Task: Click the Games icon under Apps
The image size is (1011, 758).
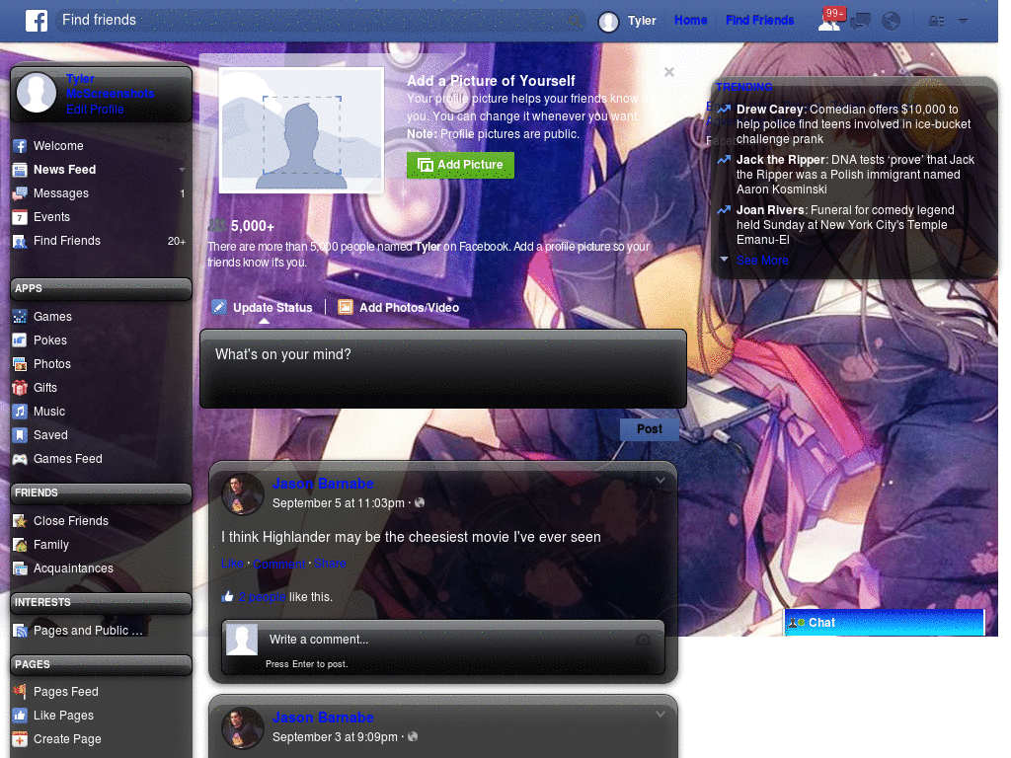Action: click(20, 317)
